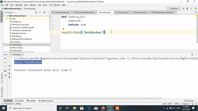Viewport: 198px width, 111px height.
Task: Hide the Run tool window
Action: click(196, 55)
